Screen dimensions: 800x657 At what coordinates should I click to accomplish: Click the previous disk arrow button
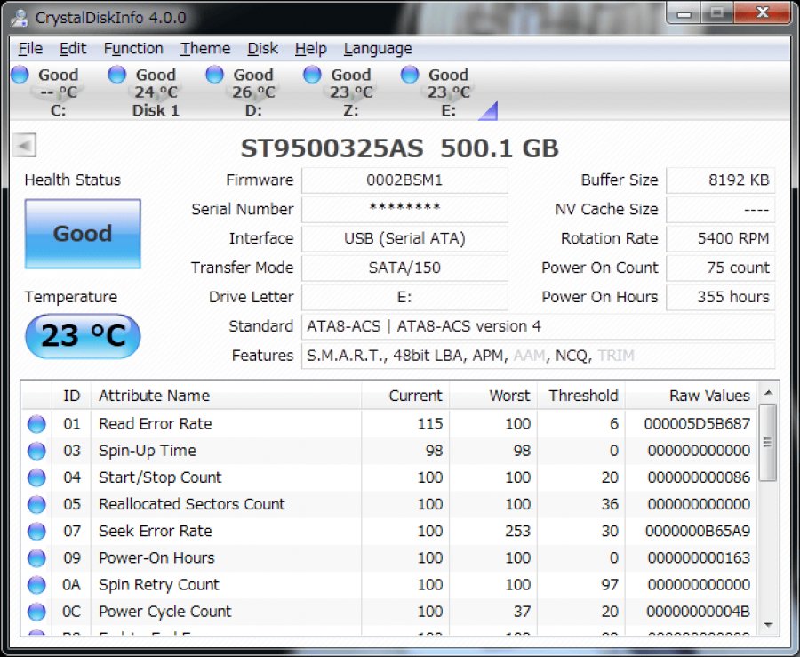tap(26, 147)
